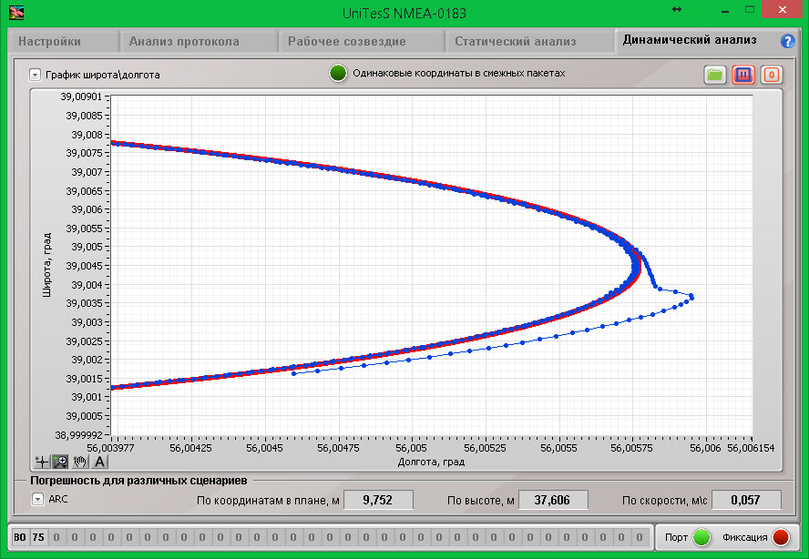Open the График широта\долгота dropdown
This screenshot has height=559, width=809.
(35, 75)
